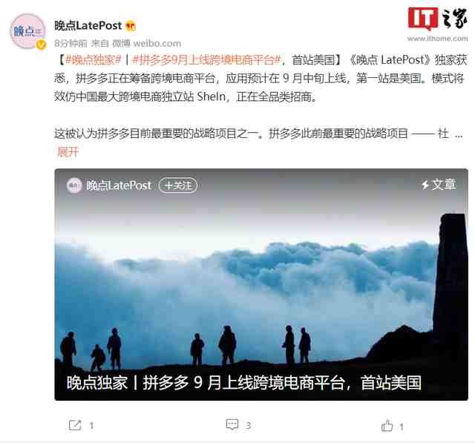Screen dimensions: 475x443
Task: Open the article cover image
Action: [x=261, y=285]
